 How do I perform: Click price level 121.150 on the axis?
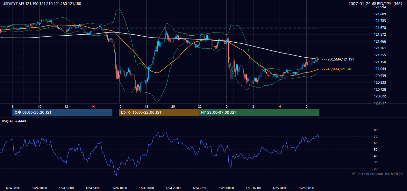380,62
